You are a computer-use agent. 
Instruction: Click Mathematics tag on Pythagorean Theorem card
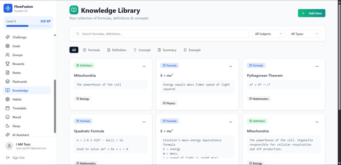259,99
